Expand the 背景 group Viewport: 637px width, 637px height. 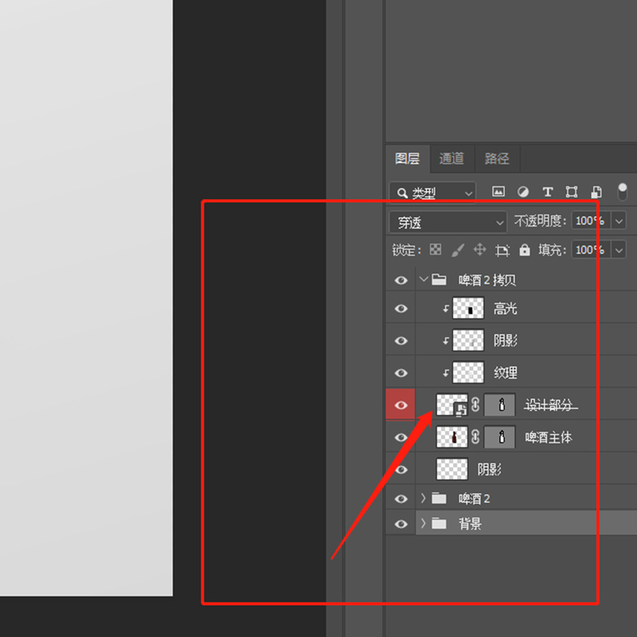[423, 523]
